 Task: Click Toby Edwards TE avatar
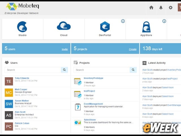pos(9,81)
